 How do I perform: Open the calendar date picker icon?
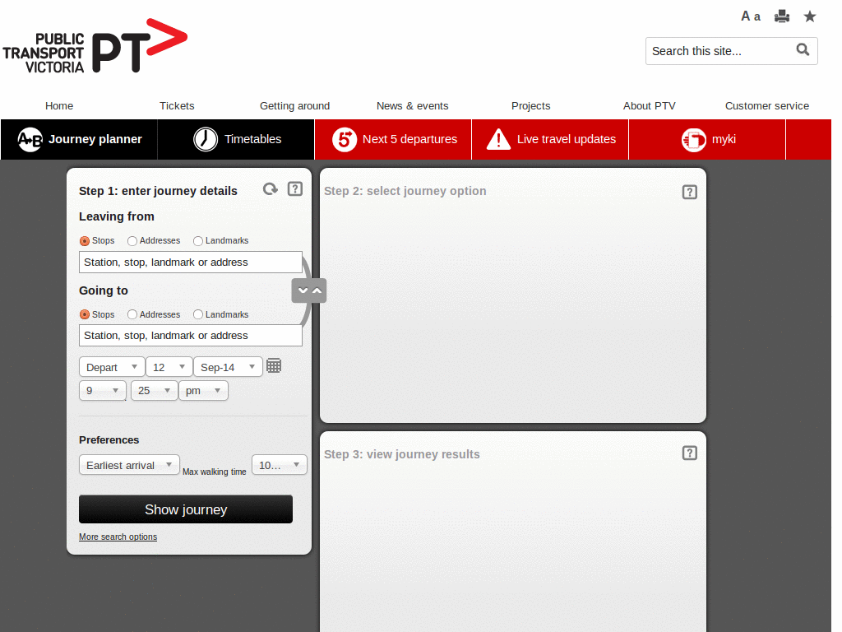click(274, 366)
